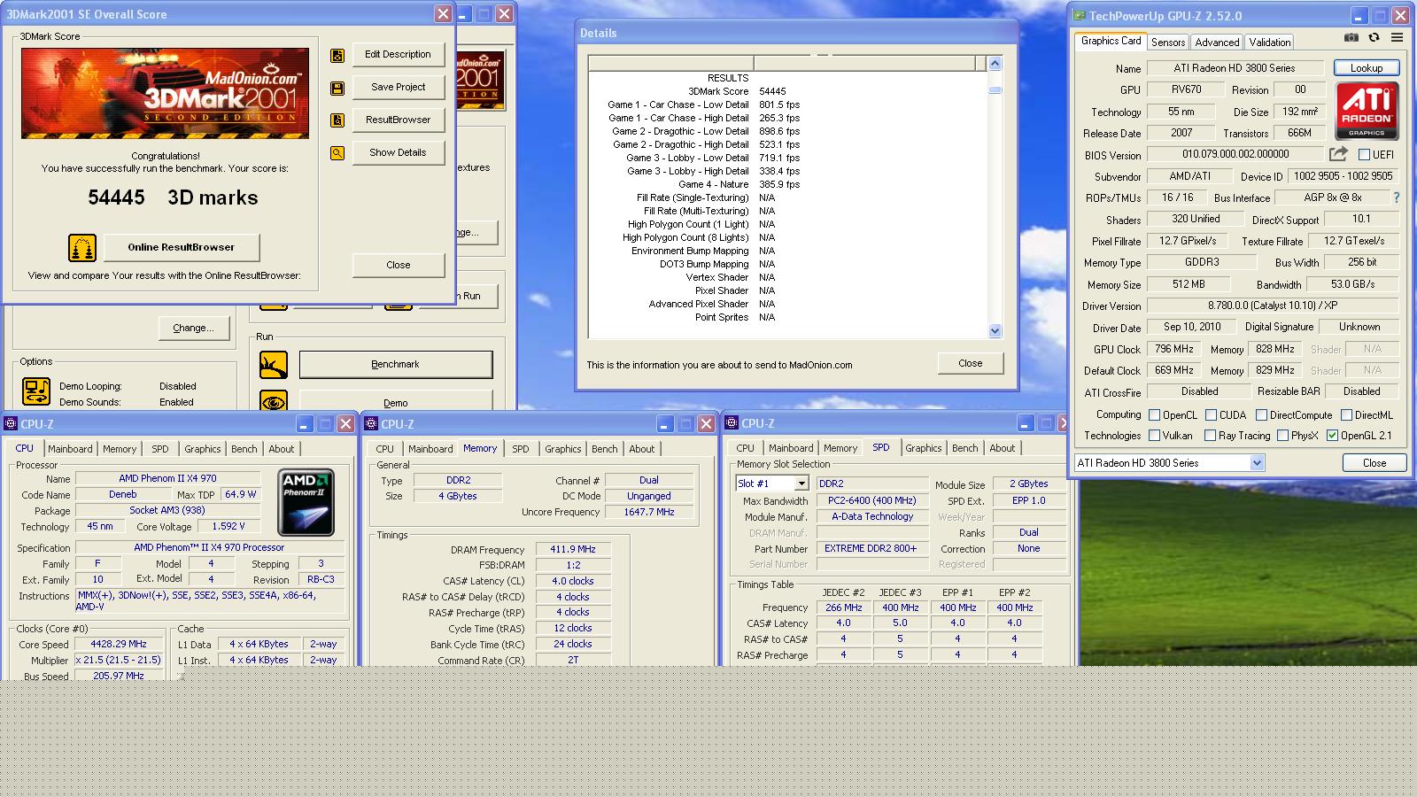The height and width of the screenshot is (797, 1417).
Task: Click the ResultBrowser button
Action: pyautogui.click(x=398, y=120)
